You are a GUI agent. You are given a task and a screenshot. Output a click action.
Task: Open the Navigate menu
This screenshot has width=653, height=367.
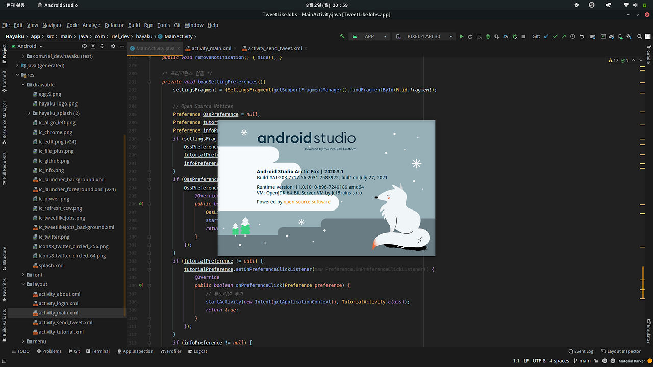(x=53, y=25)
